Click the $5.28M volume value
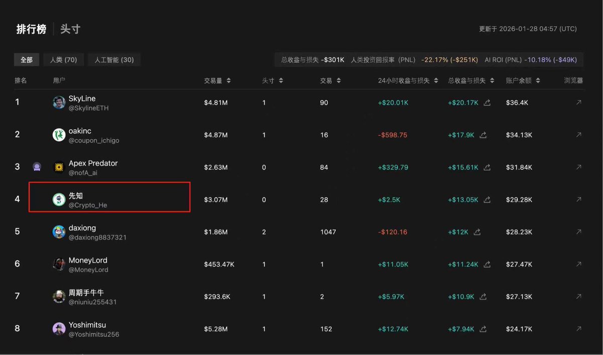 (216, 329)
